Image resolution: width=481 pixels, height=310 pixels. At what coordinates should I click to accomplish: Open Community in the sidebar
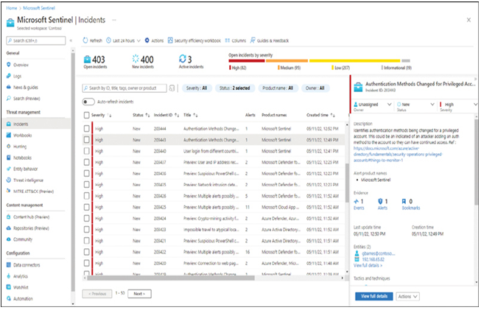(22, 239)
